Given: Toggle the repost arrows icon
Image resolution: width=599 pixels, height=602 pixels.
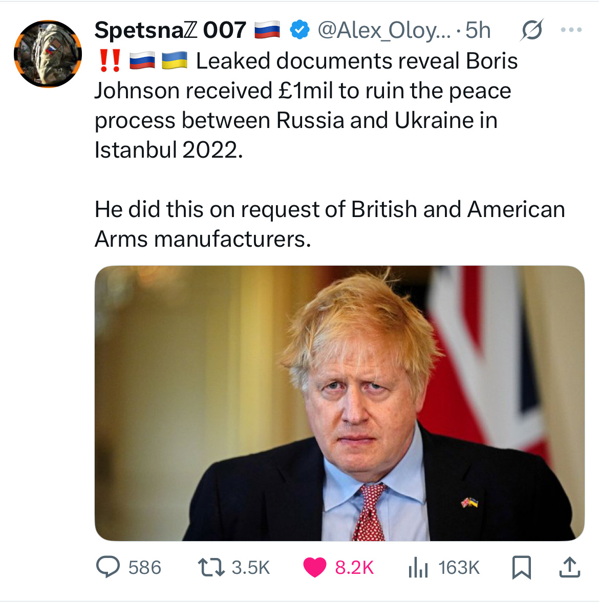Looking at the screenshot, I should coord(211,567).
